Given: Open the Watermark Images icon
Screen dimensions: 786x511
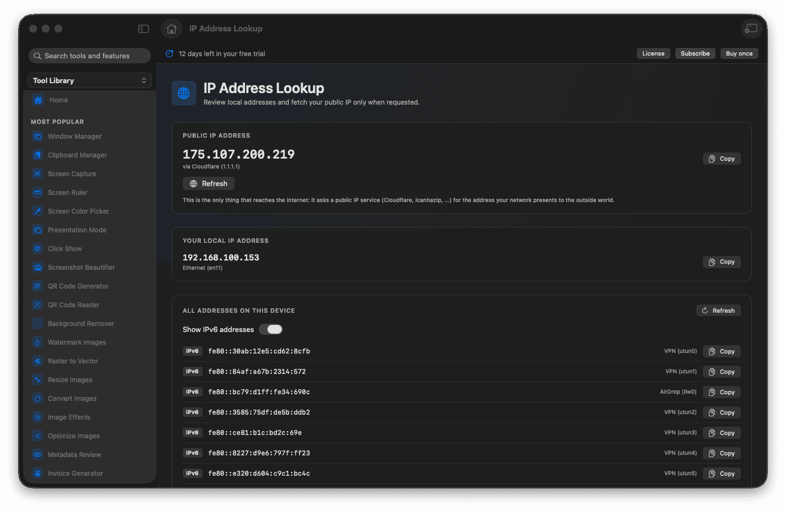Looking at the screenshot, I should tap(37, 343).
